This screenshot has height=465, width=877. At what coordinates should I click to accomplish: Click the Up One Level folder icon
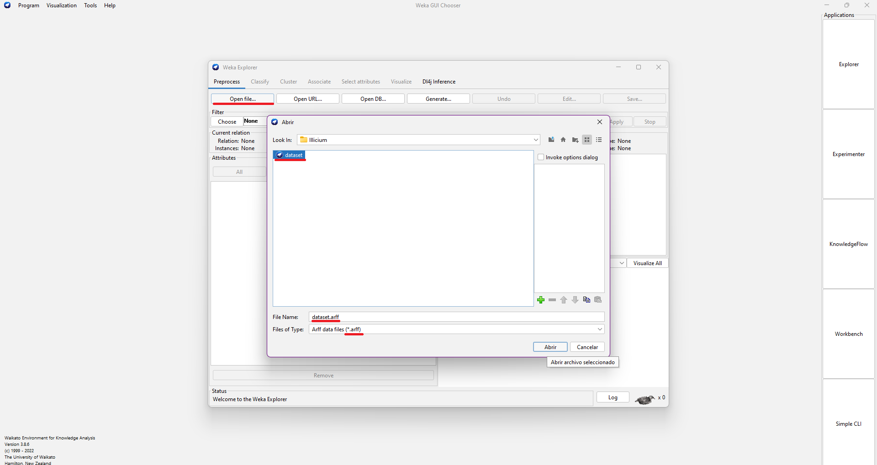(x=551, y=140)
